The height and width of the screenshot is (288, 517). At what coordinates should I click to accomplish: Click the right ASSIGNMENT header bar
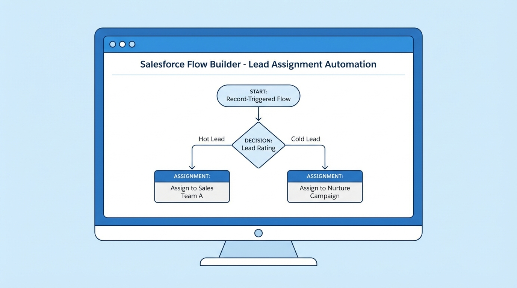tap(325, 176)
